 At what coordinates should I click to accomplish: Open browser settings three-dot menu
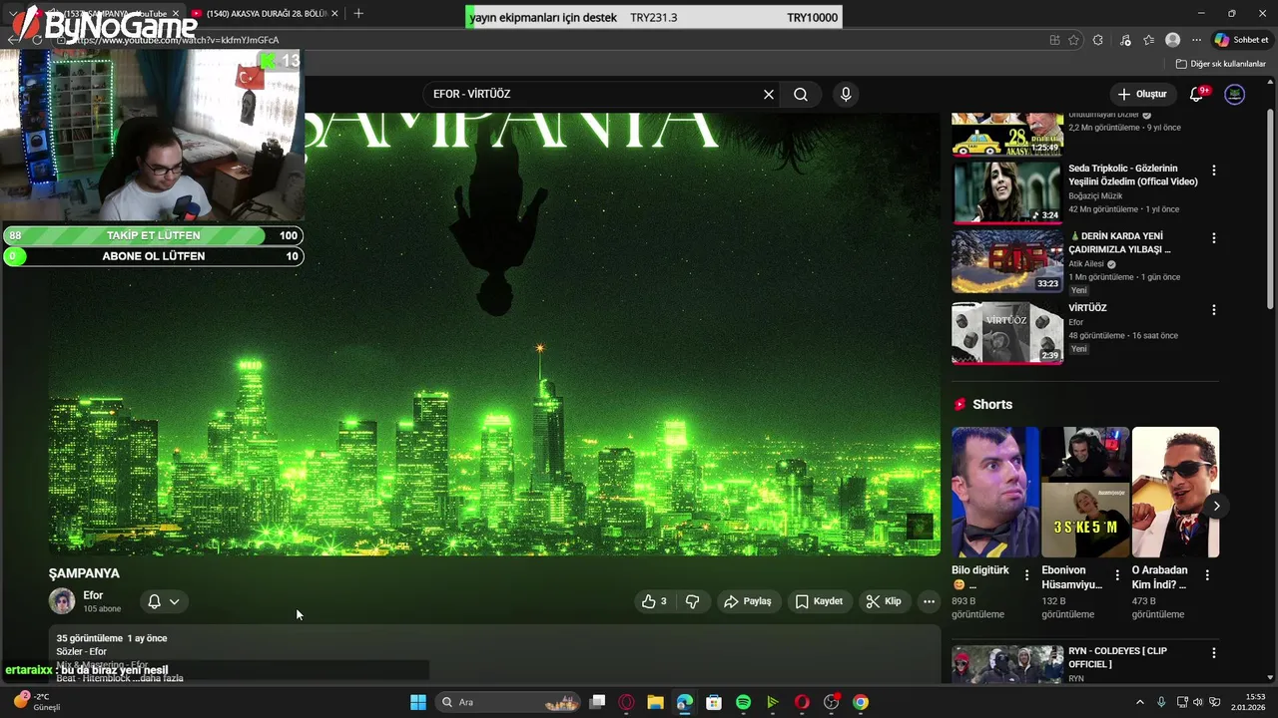point(1197,40)
